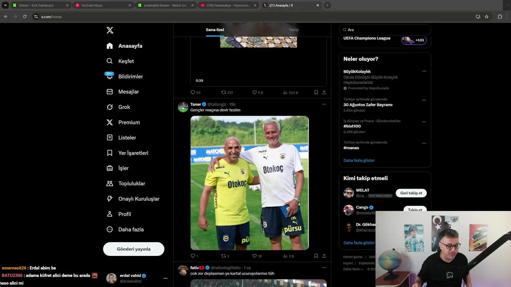This screenshot has width=511, height=287.
Task: Open Grok from the sidebar
Action: point(118,107)
